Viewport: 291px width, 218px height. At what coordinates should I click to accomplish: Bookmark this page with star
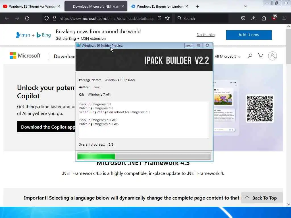click(167, 18)
